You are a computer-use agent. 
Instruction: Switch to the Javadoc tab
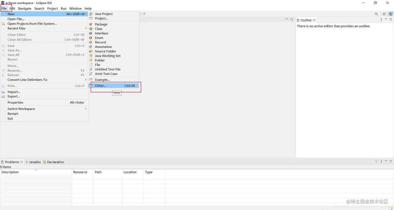tap(33, 162)
